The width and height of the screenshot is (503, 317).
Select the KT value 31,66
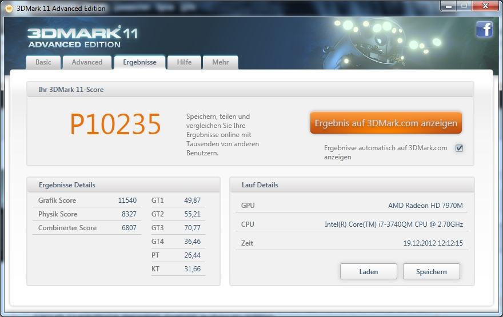(193, 269)
